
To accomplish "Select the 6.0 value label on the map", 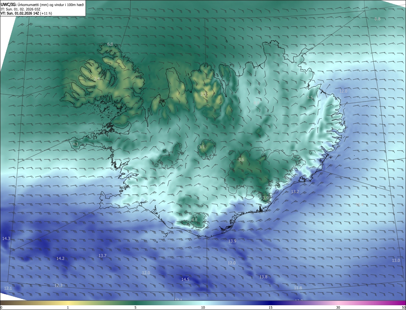I will pyautogui.click(x=110, y=44).
